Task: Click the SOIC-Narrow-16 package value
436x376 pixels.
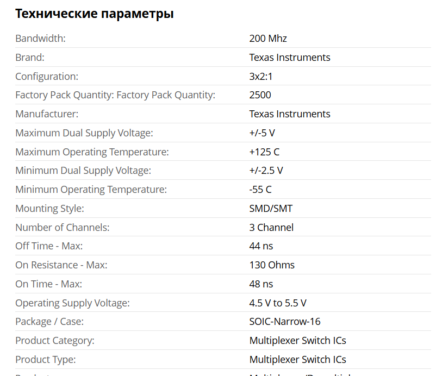Action: 284,322
